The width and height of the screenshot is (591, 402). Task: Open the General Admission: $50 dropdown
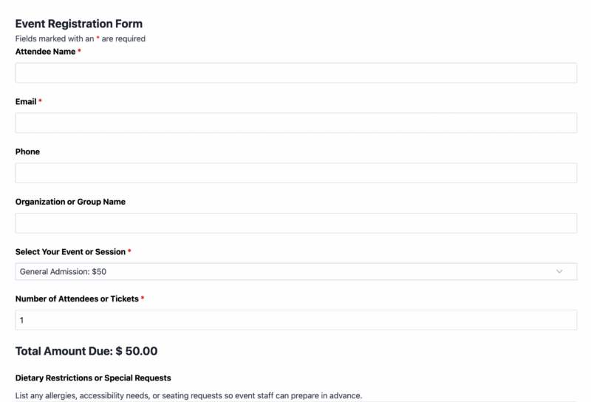[296, 271]
